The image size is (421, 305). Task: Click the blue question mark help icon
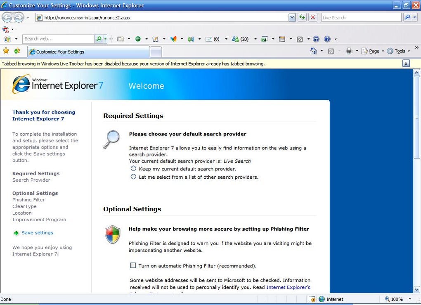(x=327, y=39)
